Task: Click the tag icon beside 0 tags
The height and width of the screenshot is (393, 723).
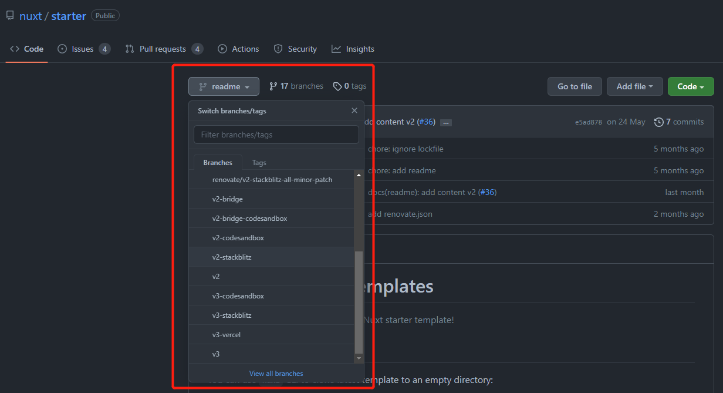Action: pyautogui.click(x=337, y=86)
